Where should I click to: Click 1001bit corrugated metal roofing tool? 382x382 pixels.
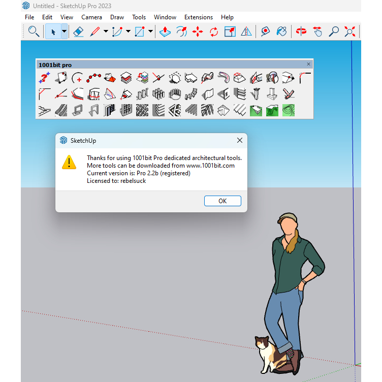240,110
